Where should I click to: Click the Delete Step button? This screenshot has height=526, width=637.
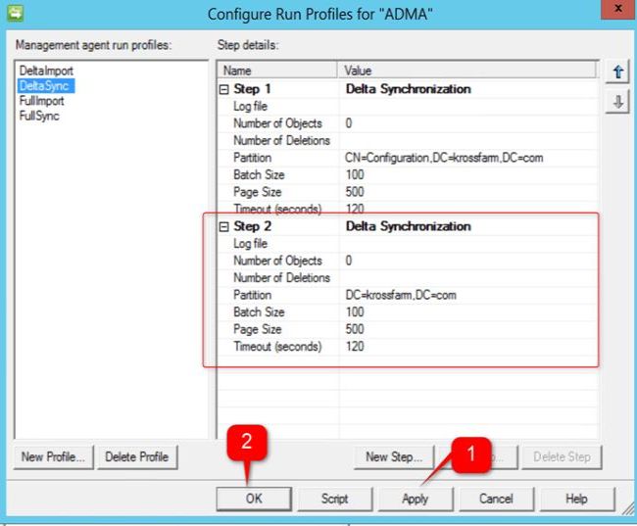[x=562, y=457]
